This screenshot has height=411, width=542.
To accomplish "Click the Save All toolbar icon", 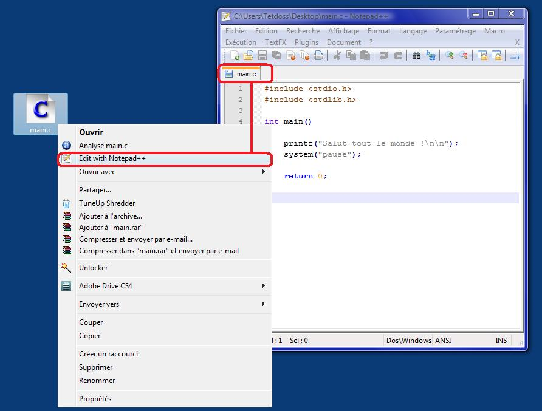I will (x=276, y=55).
